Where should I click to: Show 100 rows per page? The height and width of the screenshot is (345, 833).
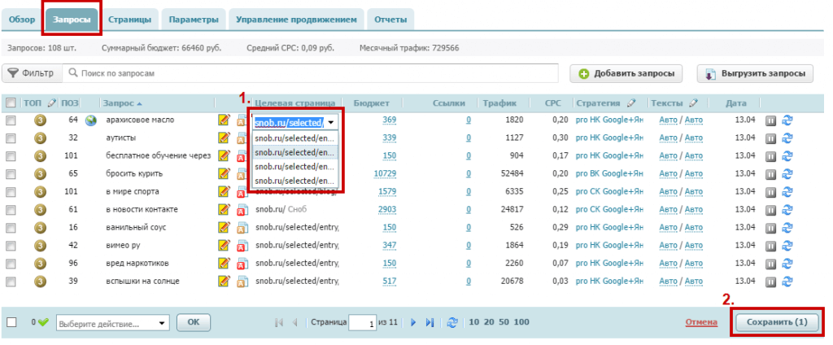click(x=521, y=322)
